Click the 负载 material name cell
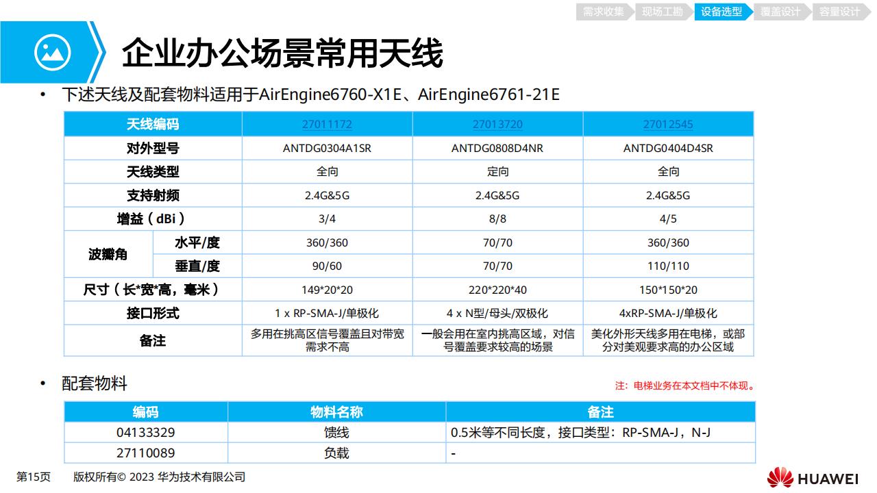Image resolution: width=877 pixels, height=493 pixels. tap(336, 453)
